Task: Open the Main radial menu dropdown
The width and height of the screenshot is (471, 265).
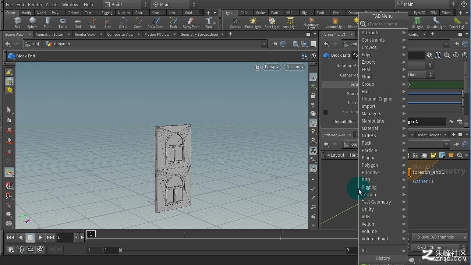Action: coord(174,4)
